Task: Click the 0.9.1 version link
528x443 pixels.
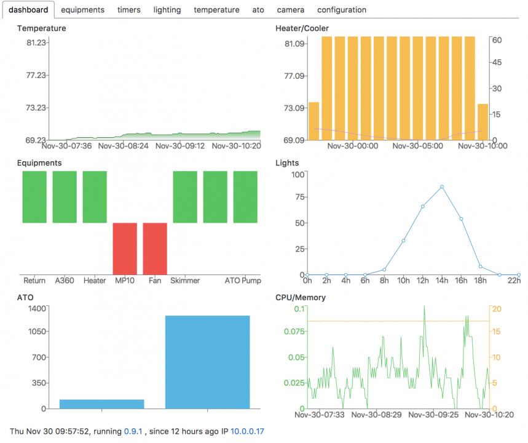Action: (132, 431)
